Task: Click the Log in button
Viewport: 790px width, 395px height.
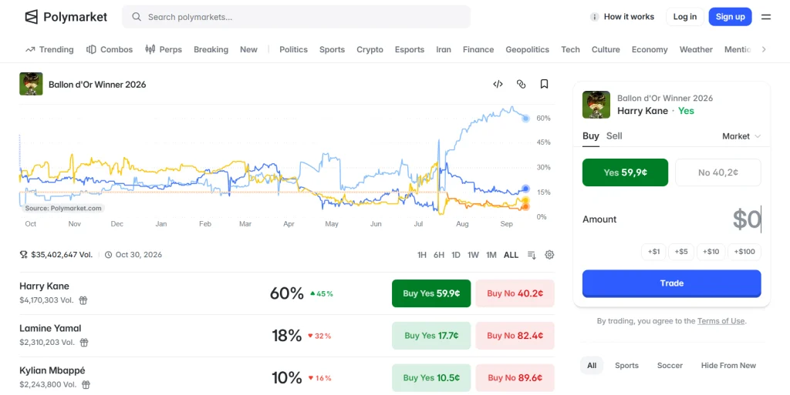Action: pos(685,17)
